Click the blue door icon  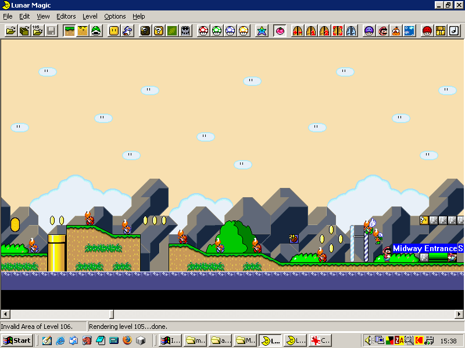(351, 31)
